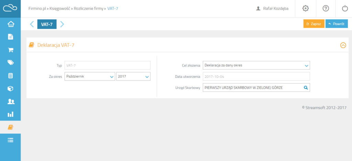This screenshot has width=352, height=161.
Task: Open the calculator sidebar icon
Action: [11, 76]
